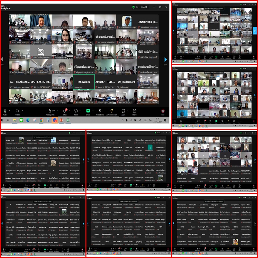The height and width of the screenshot is (258, 258).
Task: Open the Participants panel in main Zoom window
Action: [x=50, y=111]
